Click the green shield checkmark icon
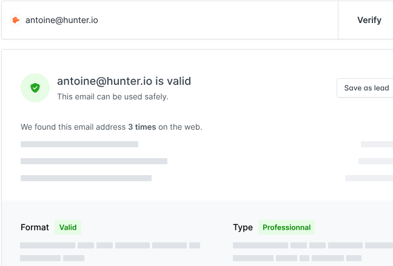Viewport: 393px width, 266px height. point(35,88)
